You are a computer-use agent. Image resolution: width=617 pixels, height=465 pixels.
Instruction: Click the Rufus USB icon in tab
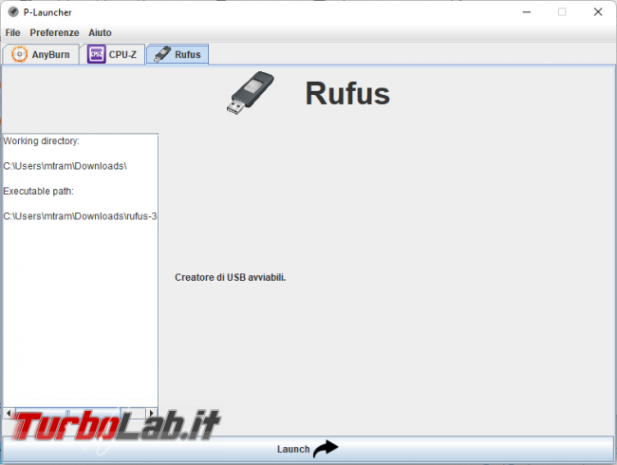(162, 54)
